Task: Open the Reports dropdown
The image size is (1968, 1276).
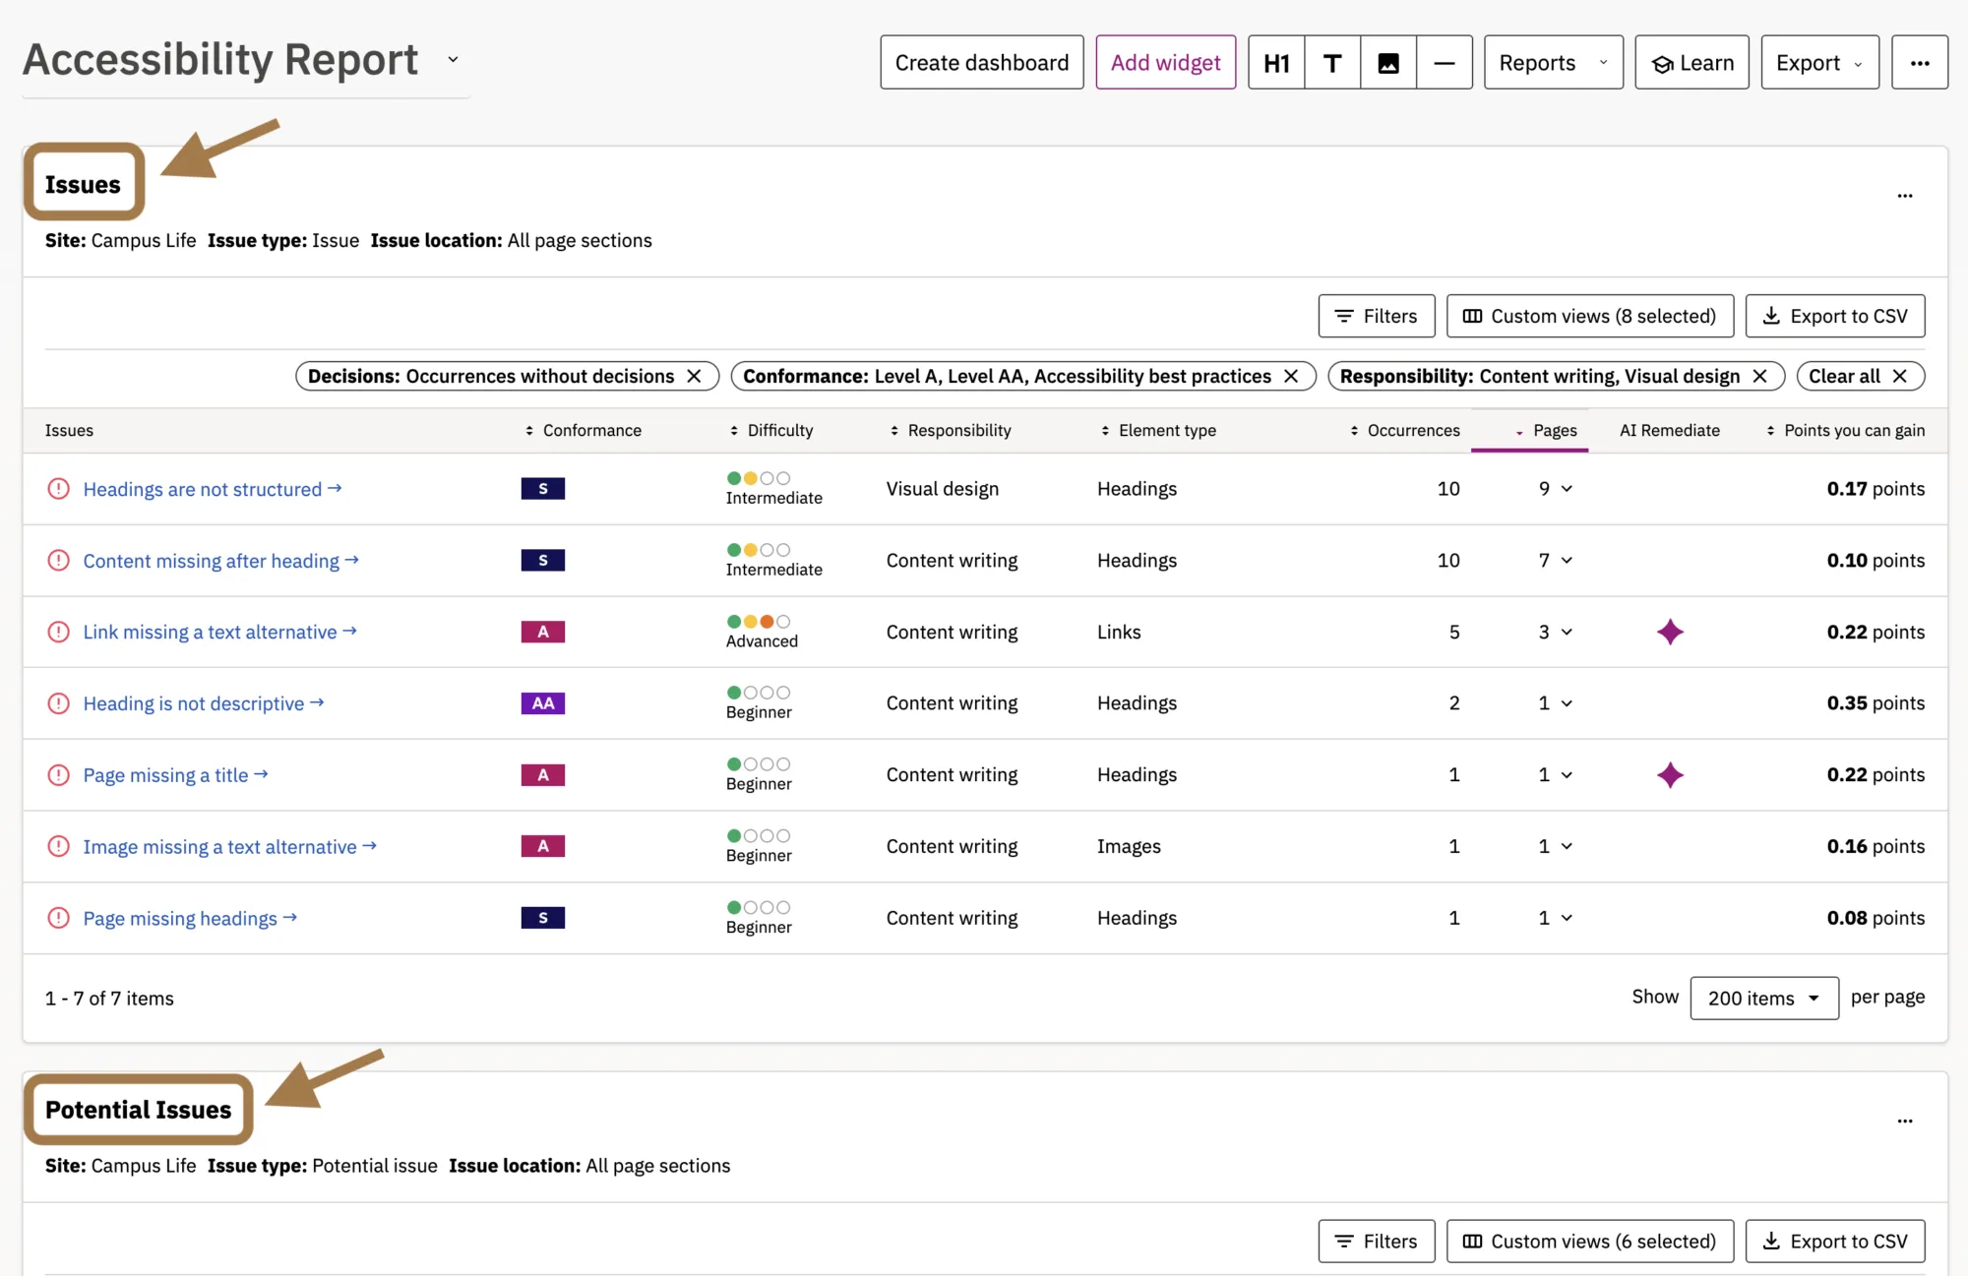Action: click(1554, 63)
